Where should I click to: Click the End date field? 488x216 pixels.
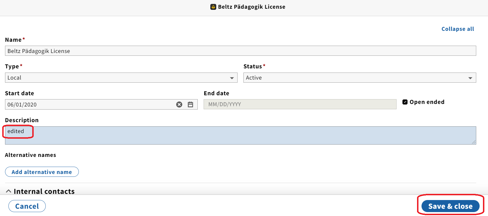point(300,104)
